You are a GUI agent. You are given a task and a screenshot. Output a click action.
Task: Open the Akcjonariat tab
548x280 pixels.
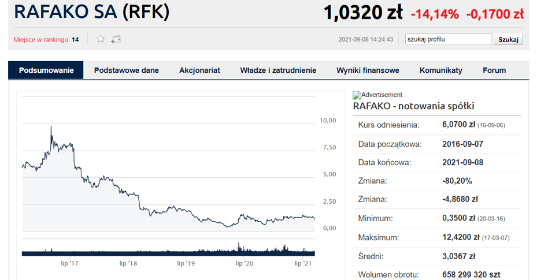pyautogui.click(x=199, y=70)
